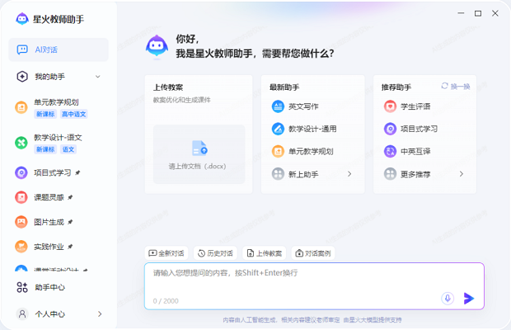Image resolution: width=511 pixels, height=330 pixels.
Task: Start a new chat with 全新对话
Action: [166, 253]
